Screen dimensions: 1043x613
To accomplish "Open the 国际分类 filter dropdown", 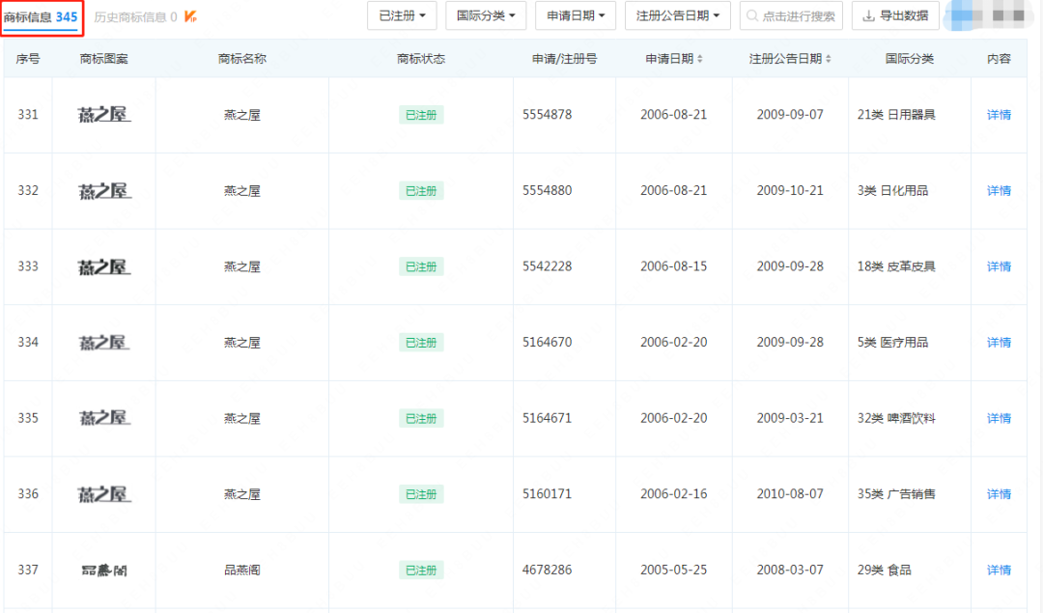I will (486, 15).
